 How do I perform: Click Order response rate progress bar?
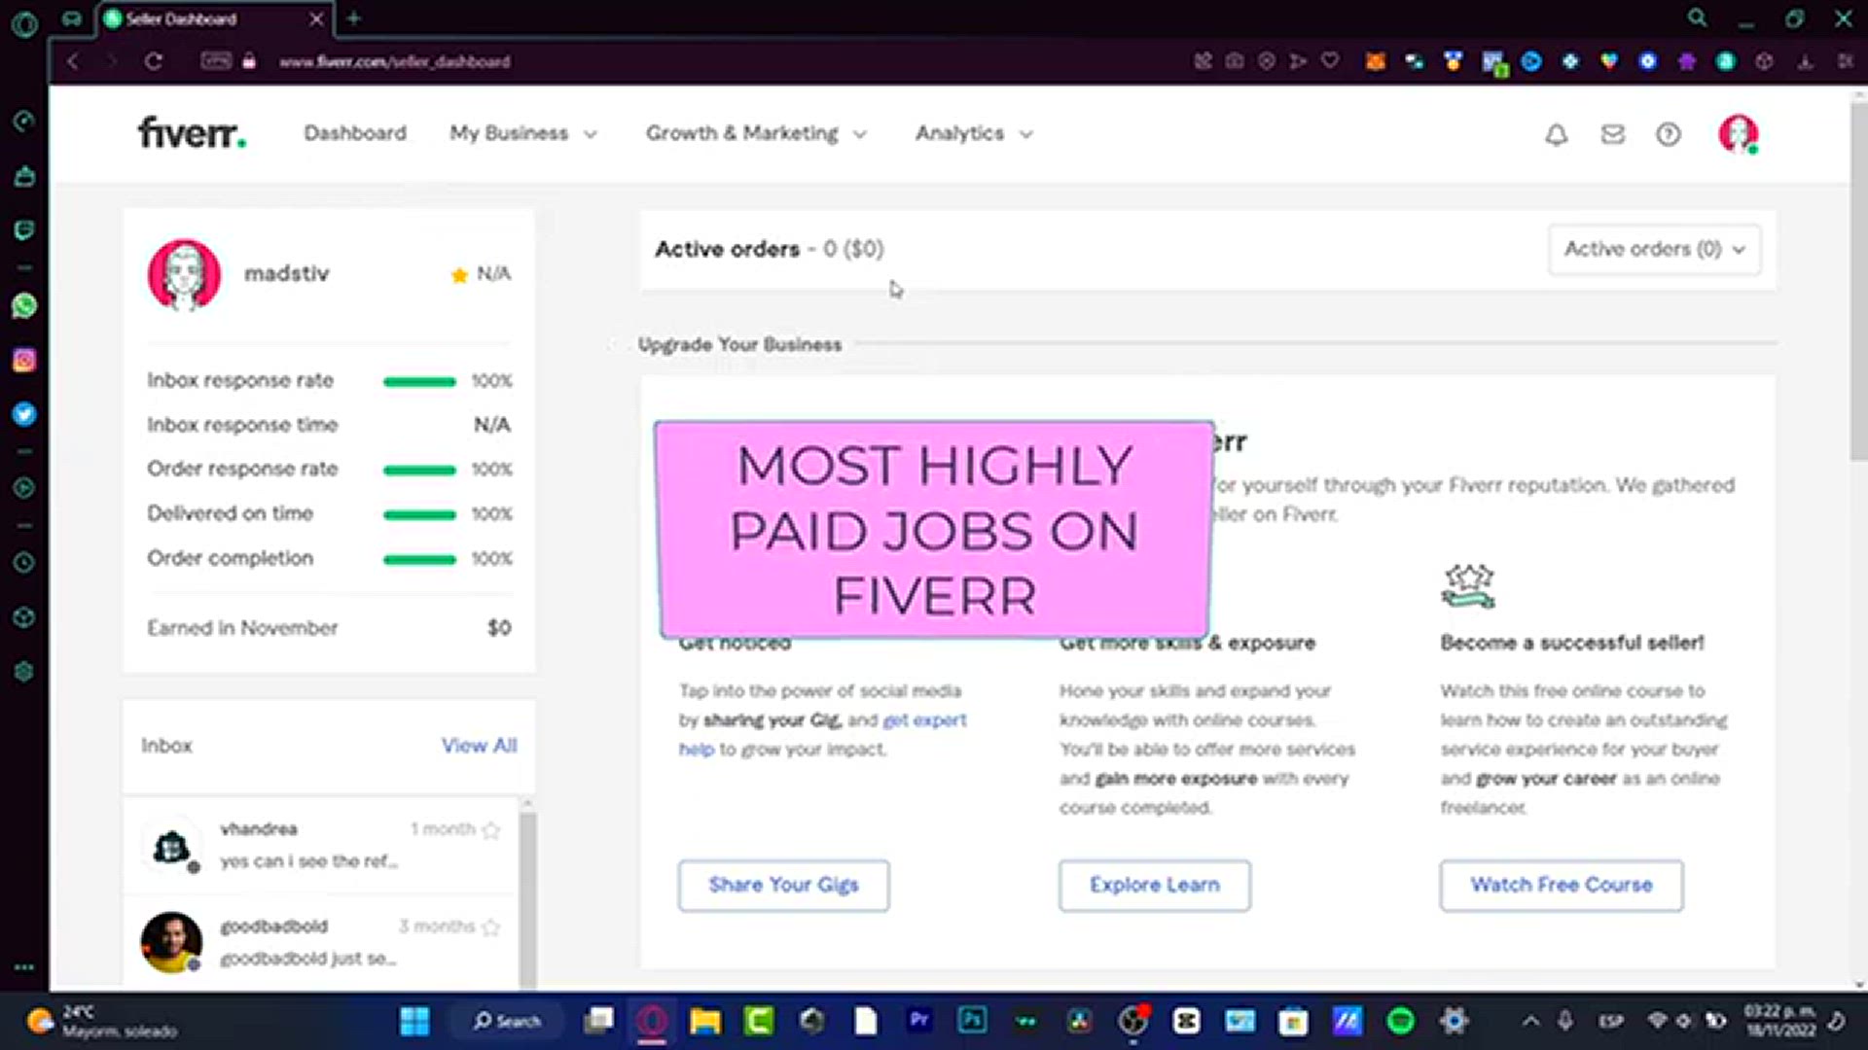419,470
